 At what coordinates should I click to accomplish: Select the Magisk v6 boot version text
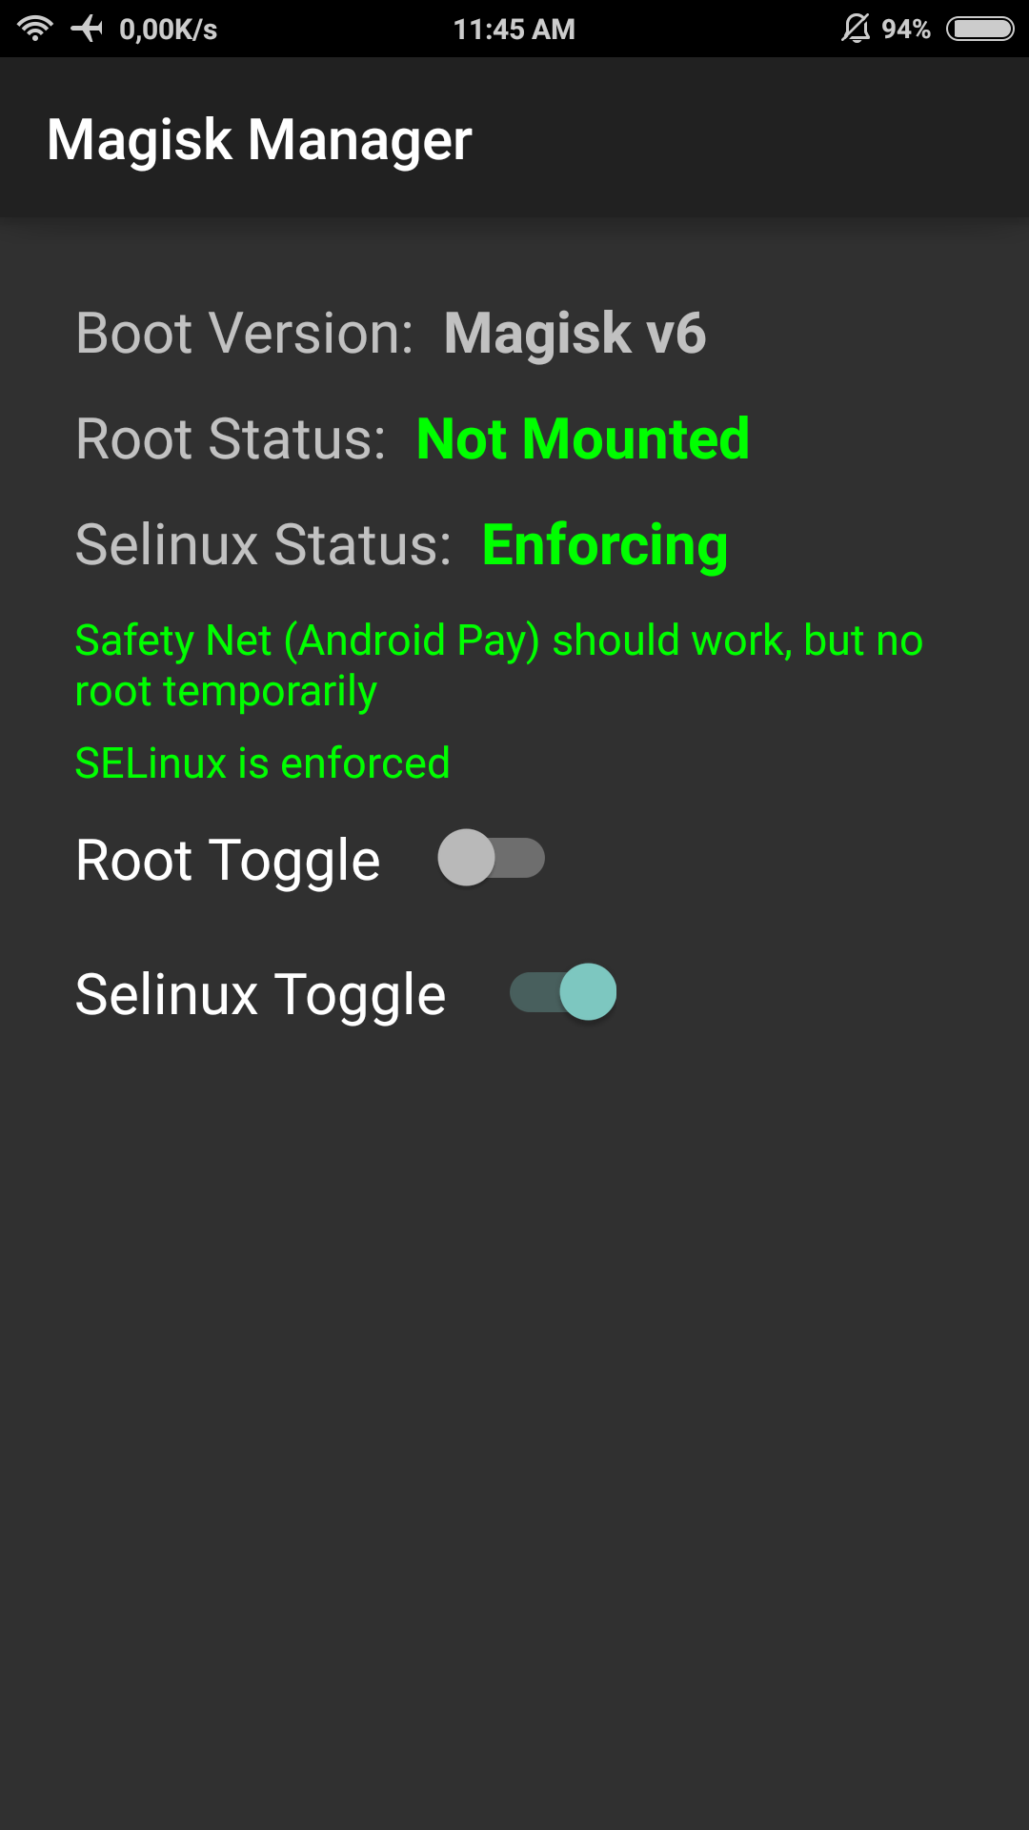click(x=575, y=334)
